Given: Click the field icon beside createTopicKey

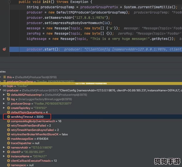Looking at the screenshot, I should pyautogui.click(x=9, y=108).
